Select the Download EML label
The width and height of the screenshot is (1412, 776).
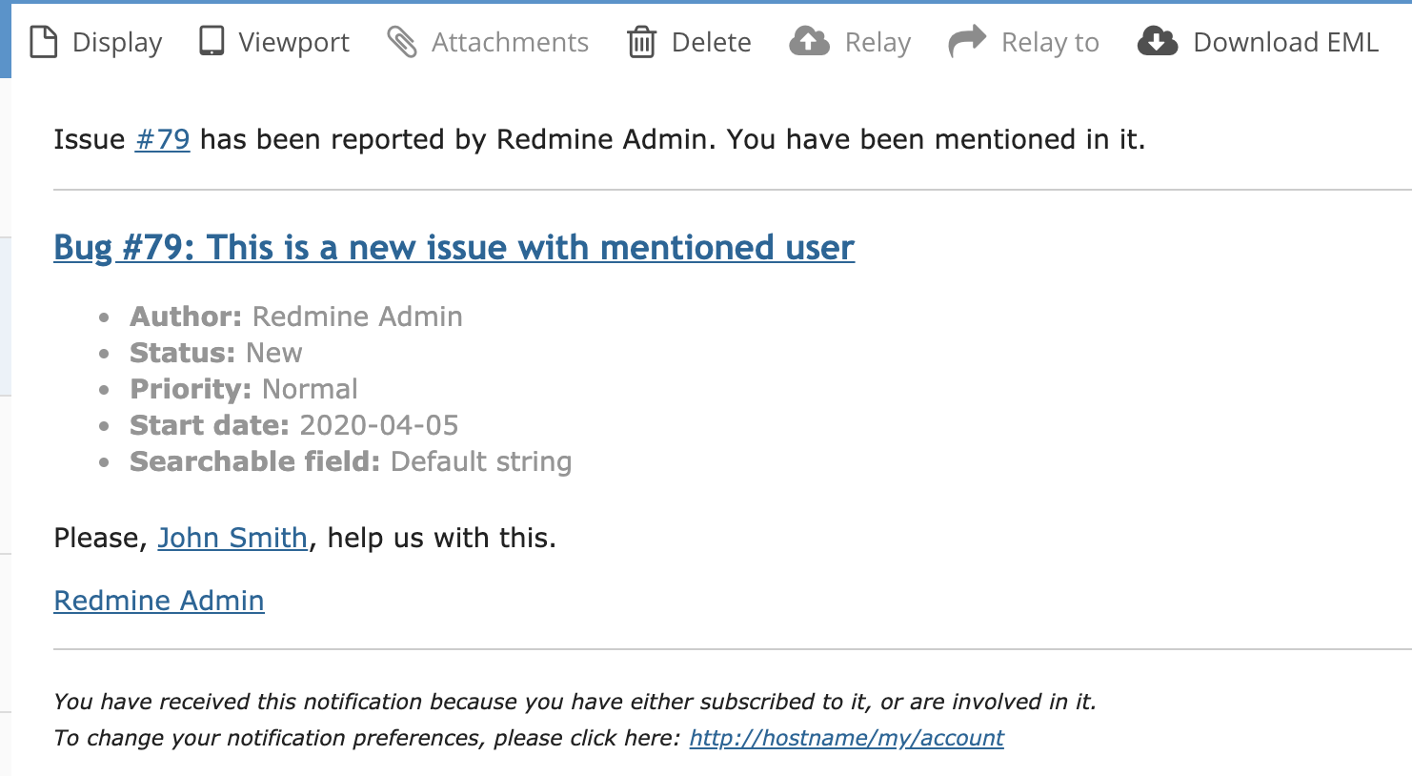[1285, 43]
